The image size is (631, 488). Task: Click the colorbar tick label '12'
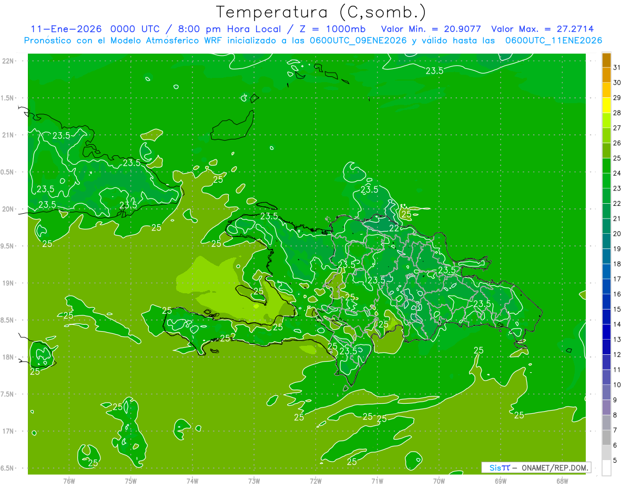point(617,355)
